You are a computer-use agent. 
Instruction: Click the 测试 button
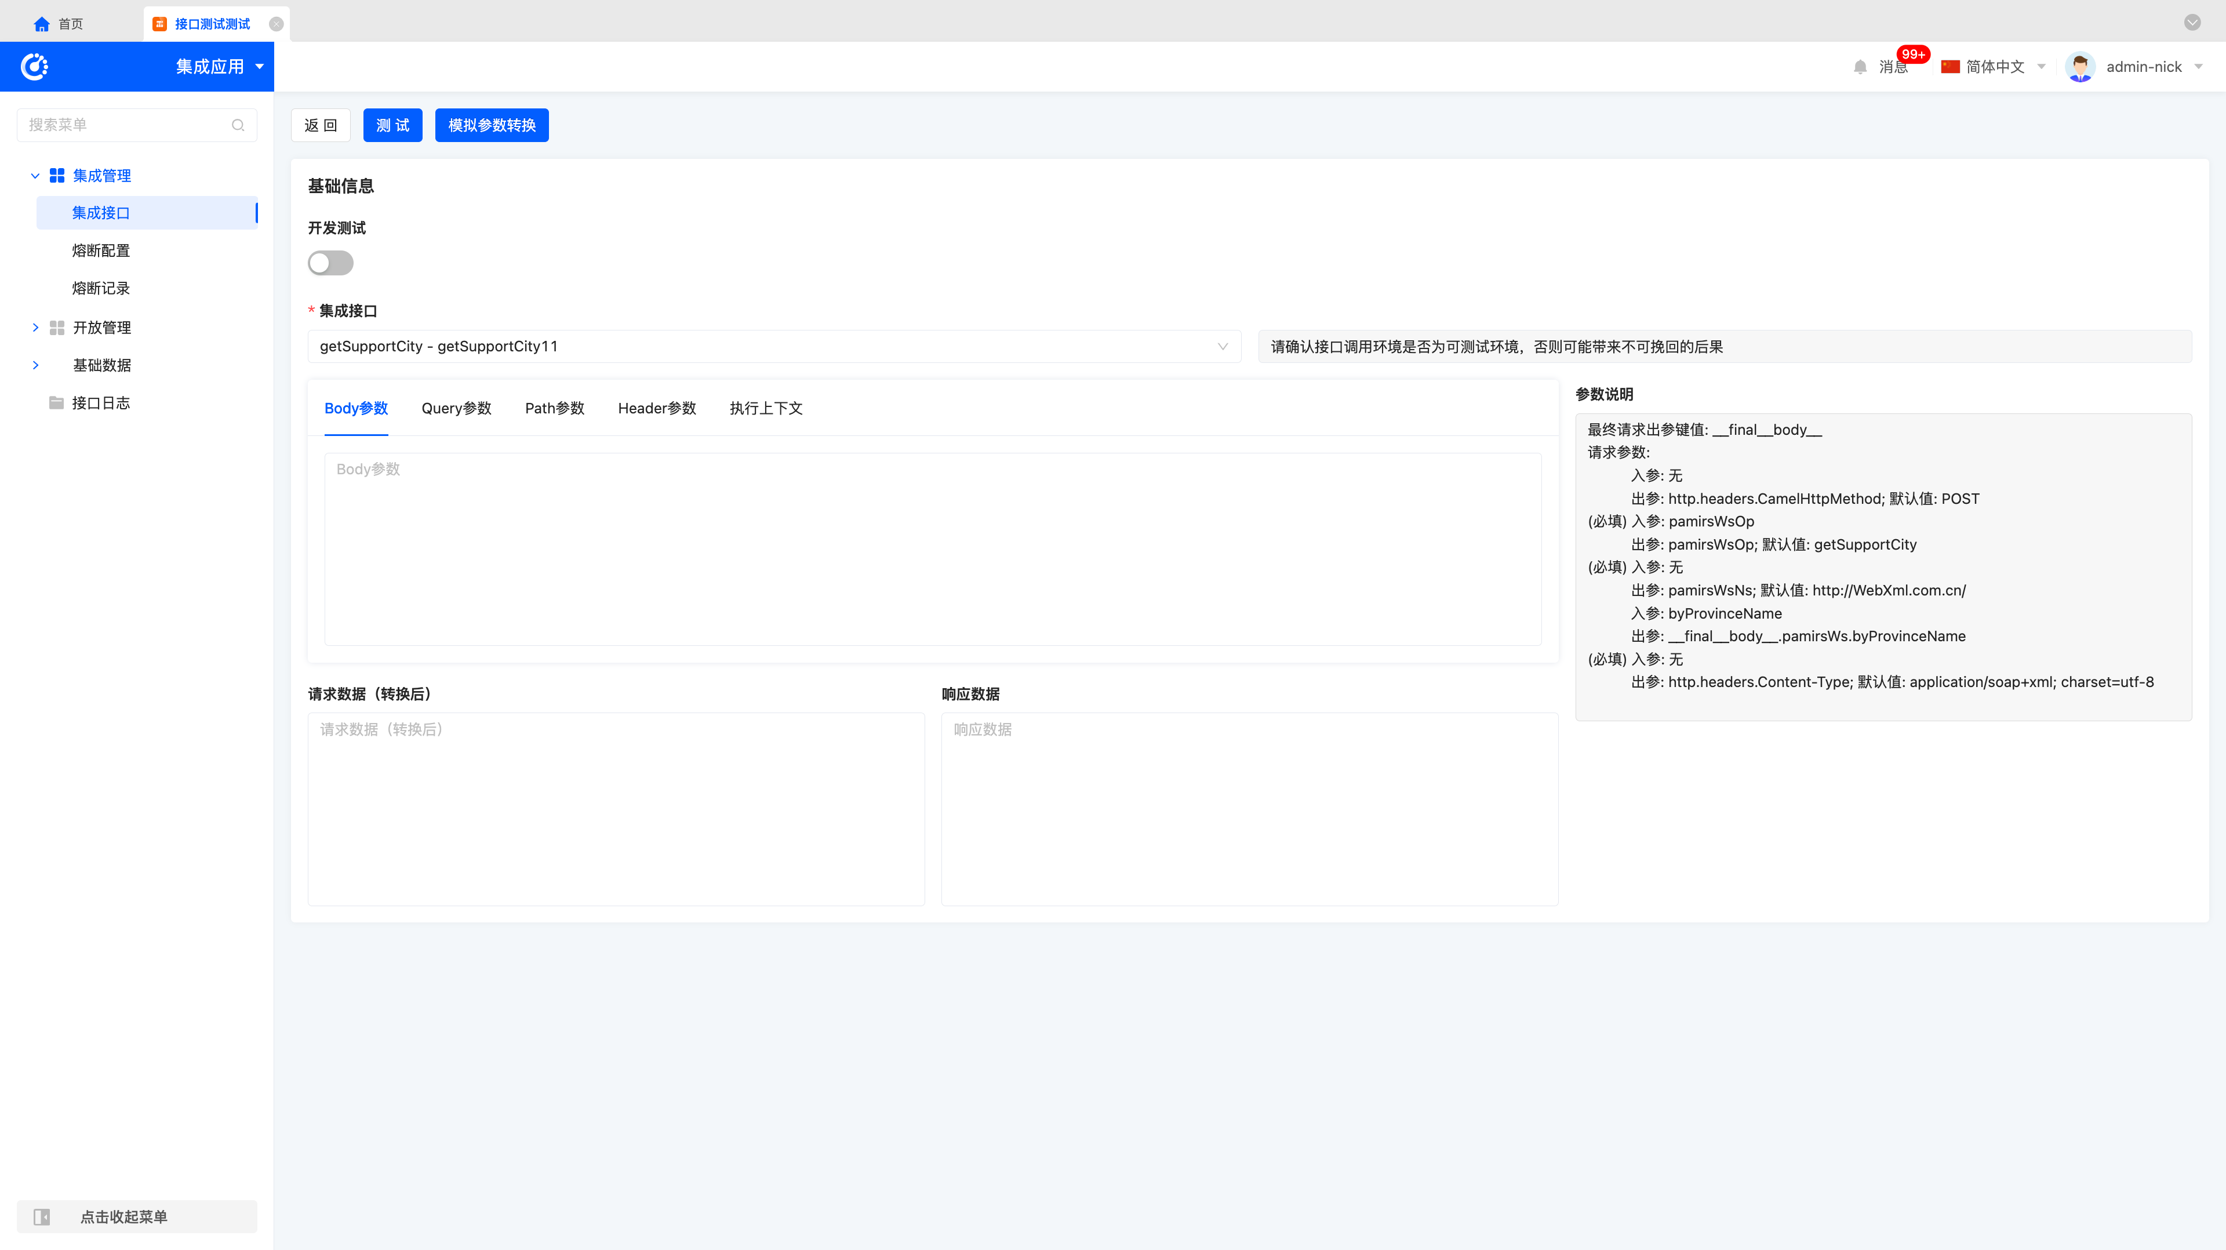coord(392,125)
